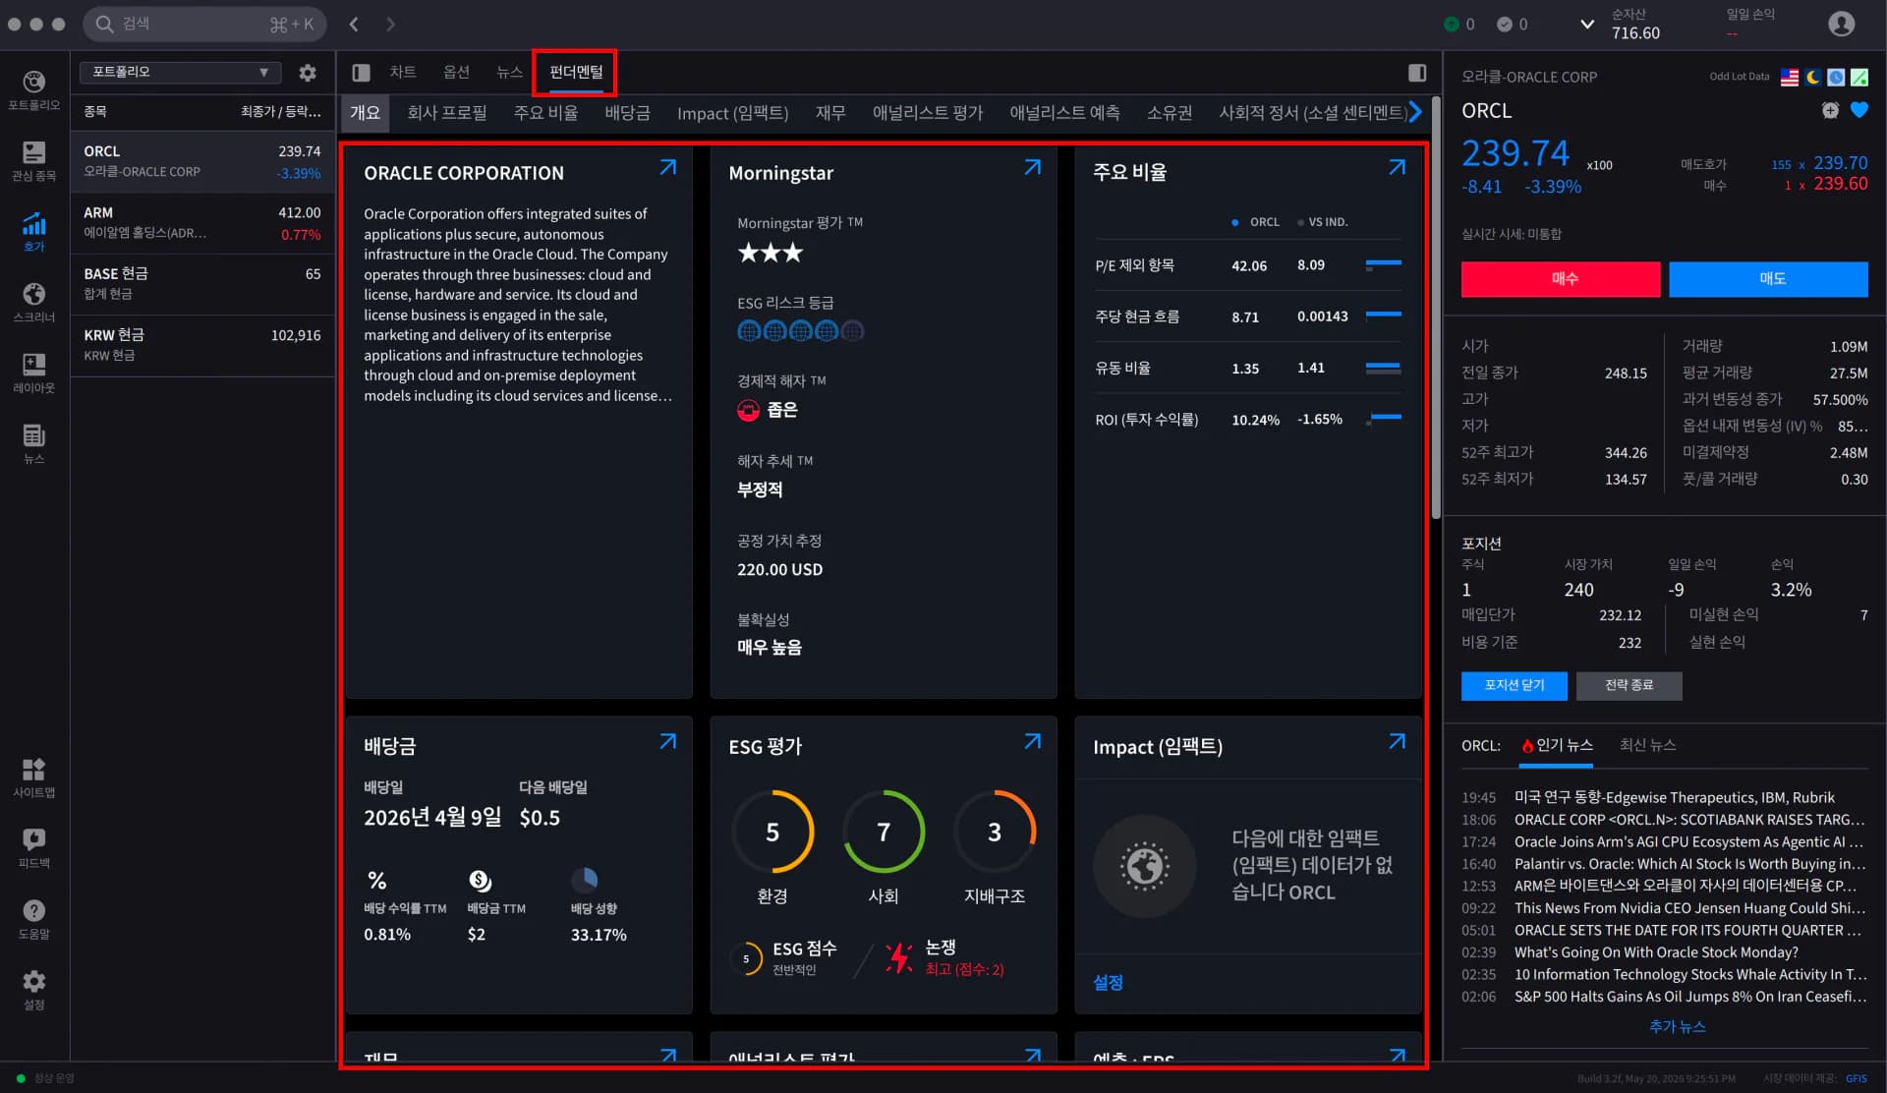Open the 스크리너 screener sidebar icon
The image size is (1887, 1093).
coord(34,302)
